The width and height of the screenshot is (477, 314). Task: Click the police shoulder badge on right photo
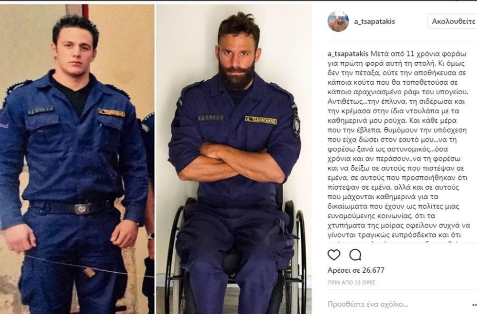click(x=296, y=125)
